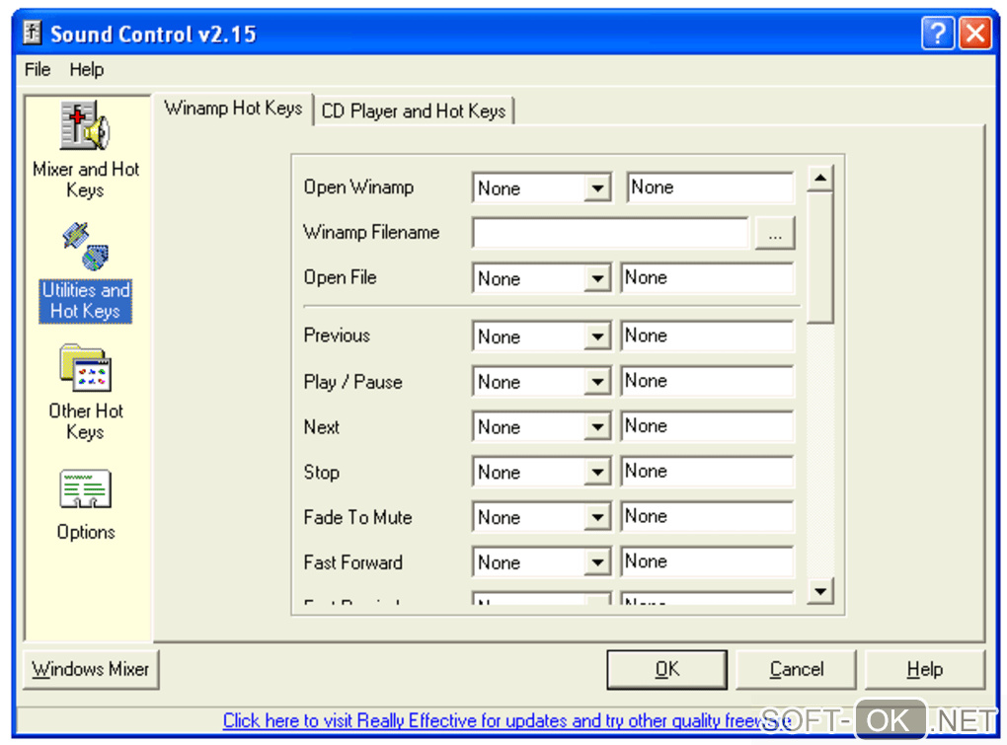The height and width of the screenshot is (745, 1007).
Task: Click the Windows Mixer button
Action: click(x=91, y=669)
